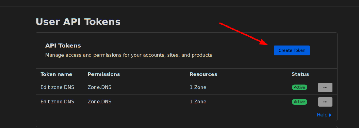Select the first Edit zone DNS token name

tap(57, 87)
